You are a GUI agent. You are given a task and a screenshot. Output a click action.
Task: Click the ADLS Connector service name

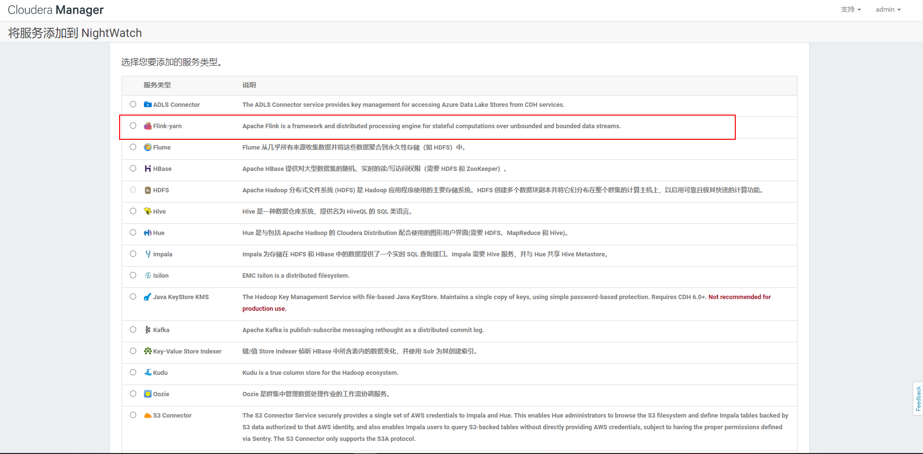[x=177, y=105]
